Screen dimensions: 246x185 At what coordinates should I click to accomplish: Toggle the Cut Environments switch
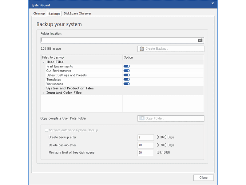pos(127,71)
